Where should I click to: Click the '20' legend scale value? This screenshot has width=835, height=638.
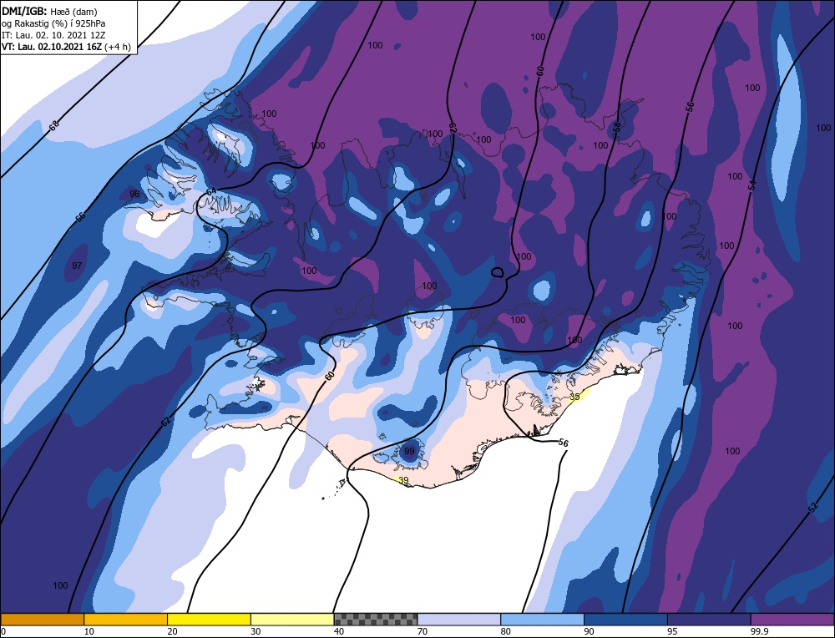pyautogui.click(x=172, y=631)
